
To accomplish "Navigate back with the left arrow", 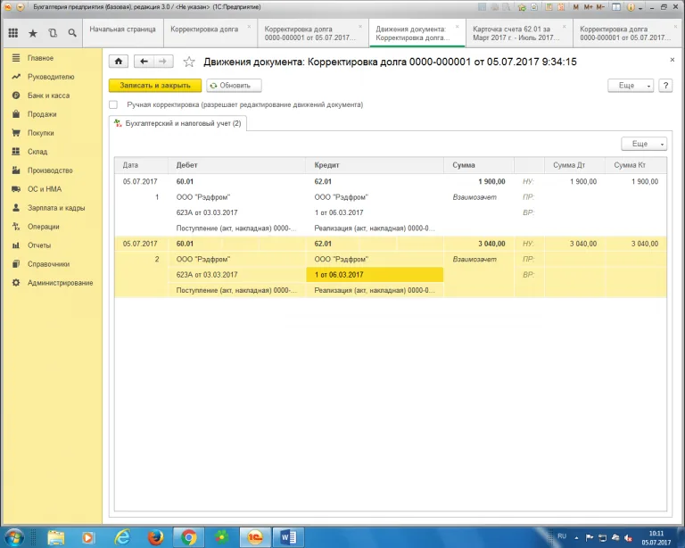I will (144, 62).
